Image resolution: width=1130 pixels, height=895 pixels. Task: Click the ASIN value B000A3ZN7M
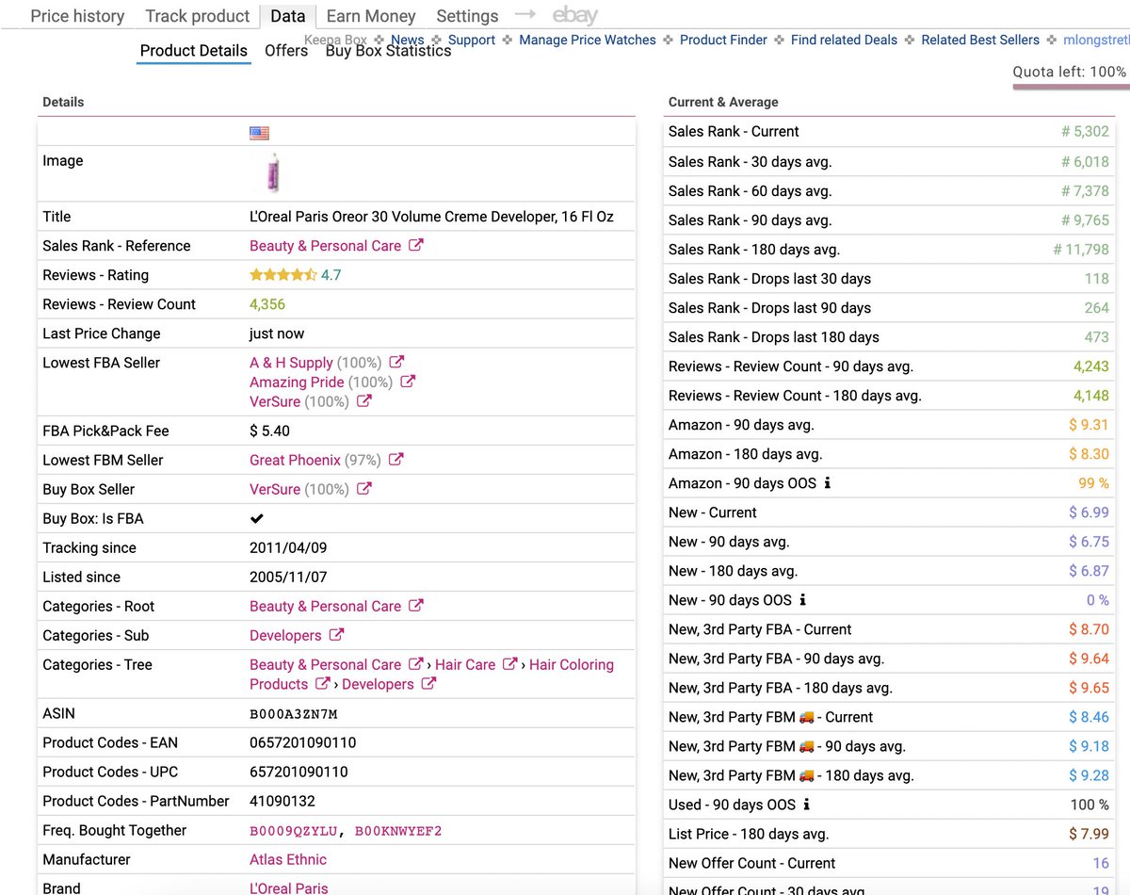293,714
